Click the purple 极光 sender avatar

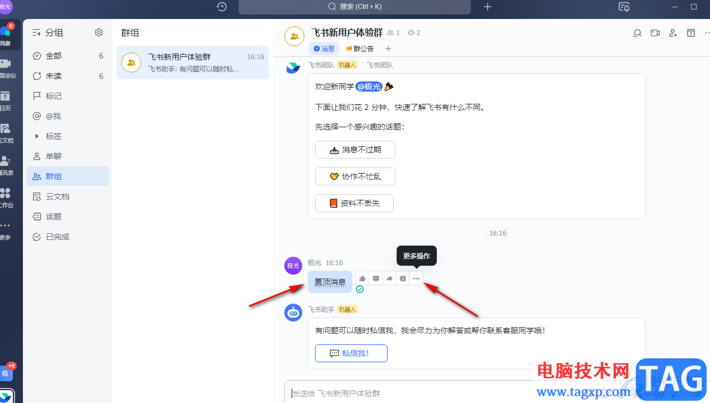click(x=293, y=266)
